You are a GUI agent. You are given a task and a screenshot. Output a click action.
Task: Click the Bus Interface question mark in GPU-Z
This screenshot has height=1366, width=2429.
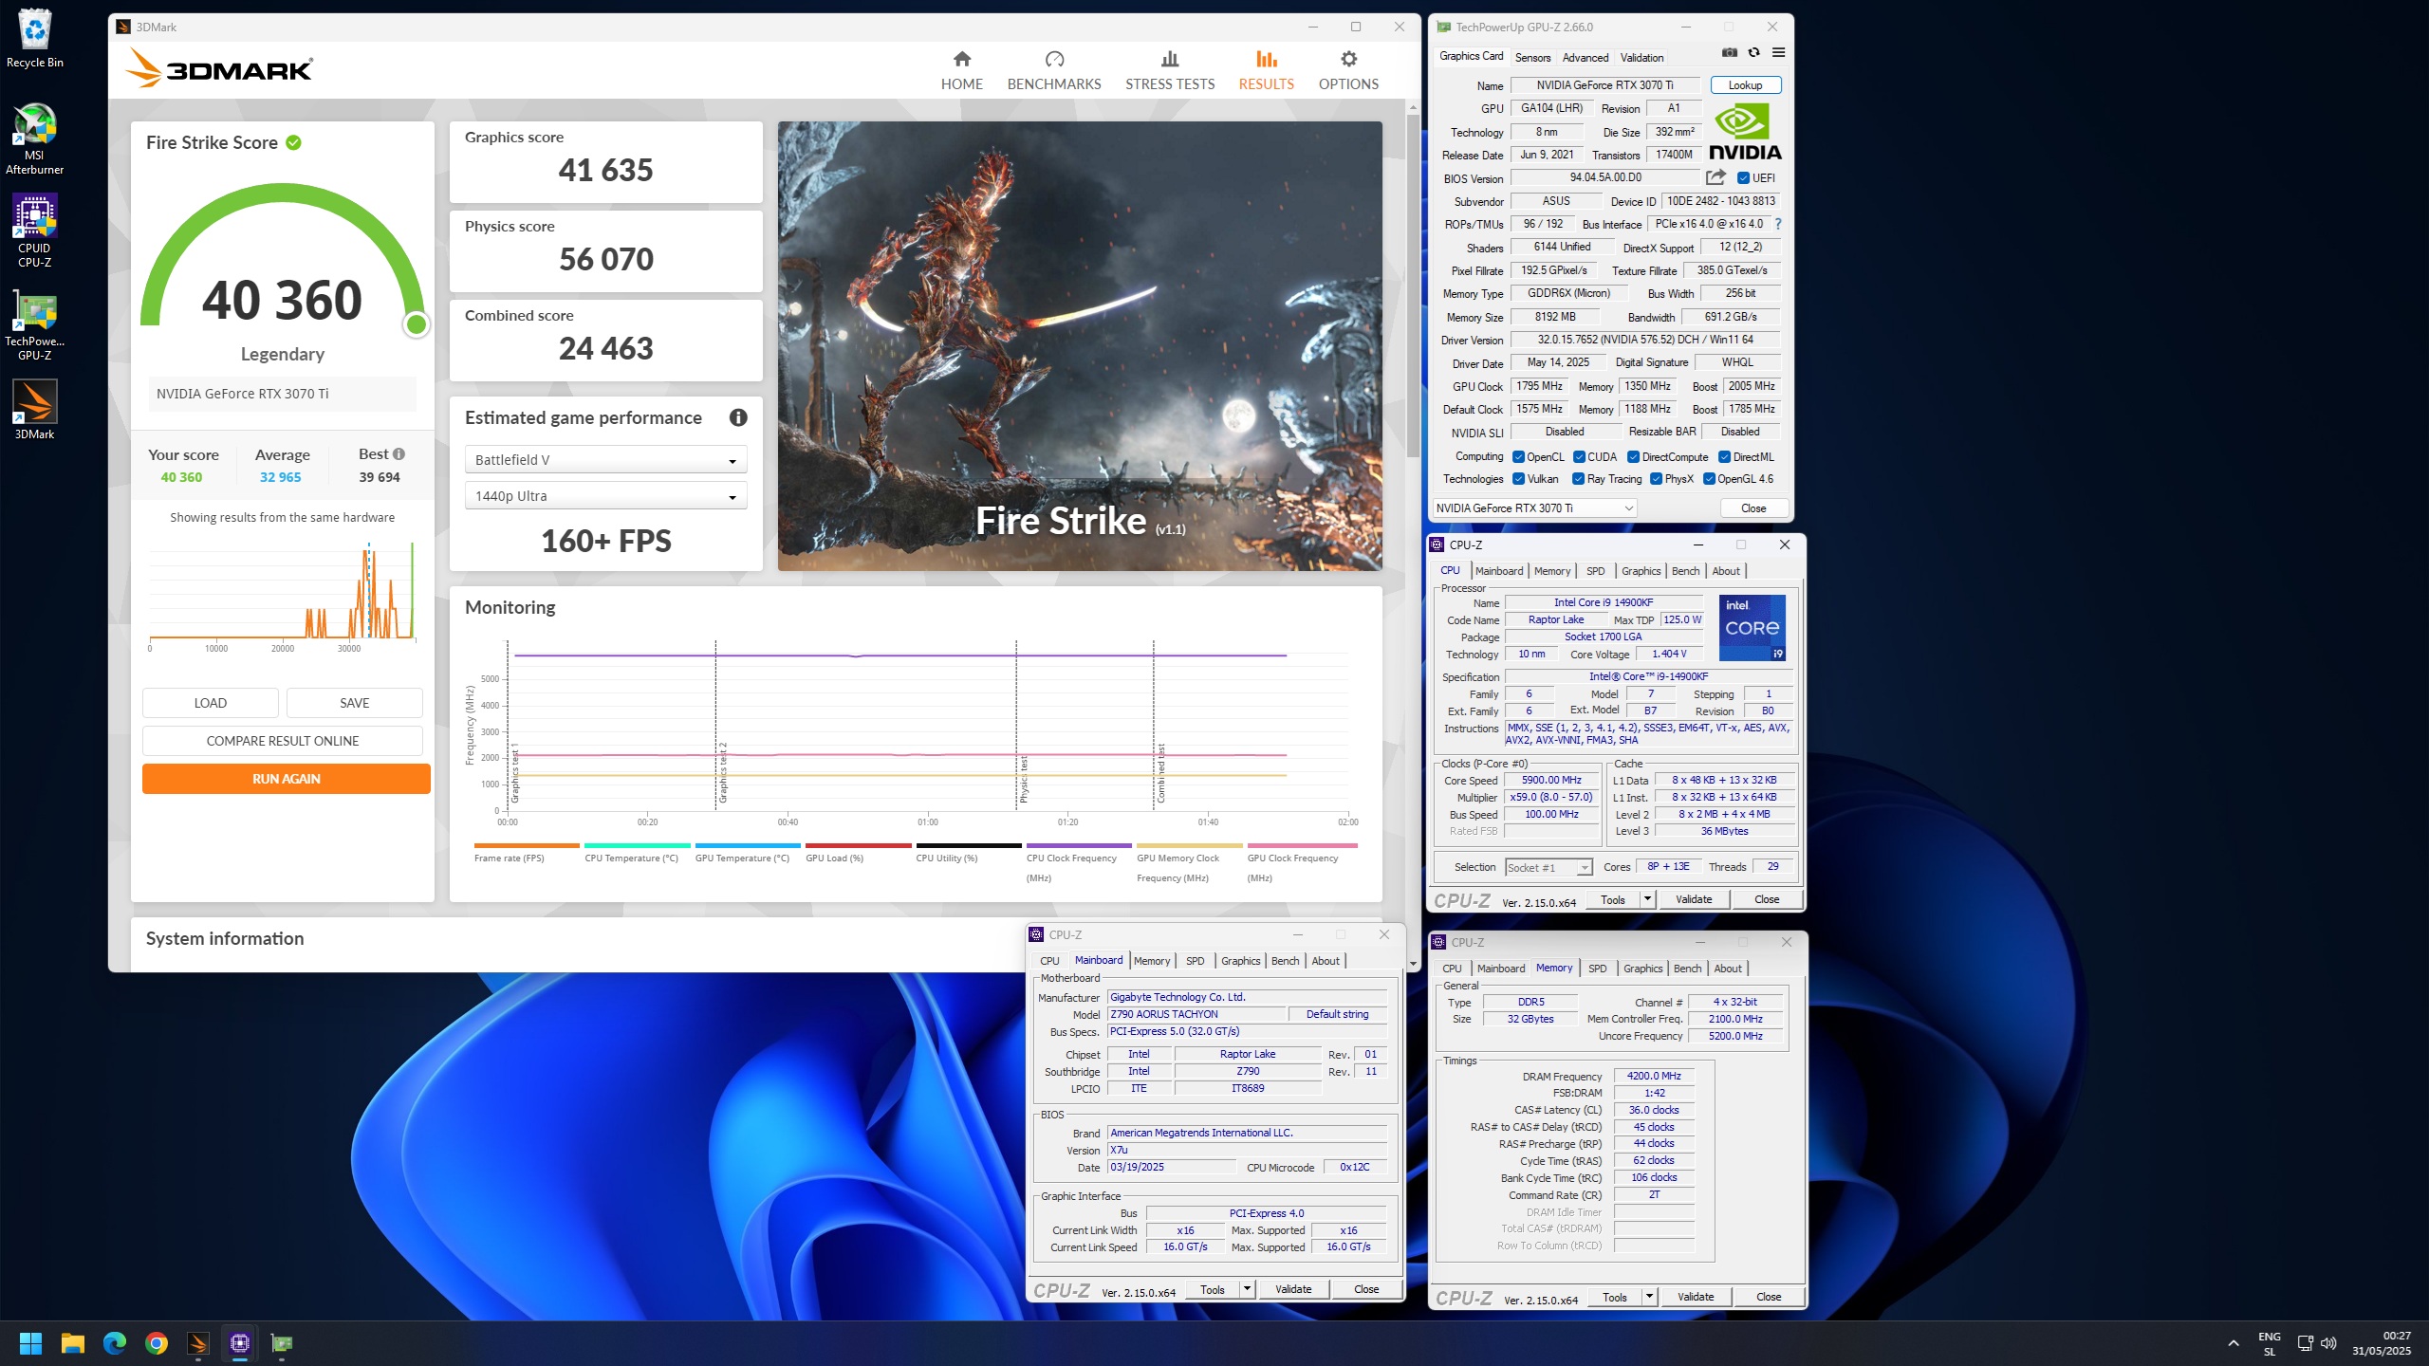(1778, 225)
